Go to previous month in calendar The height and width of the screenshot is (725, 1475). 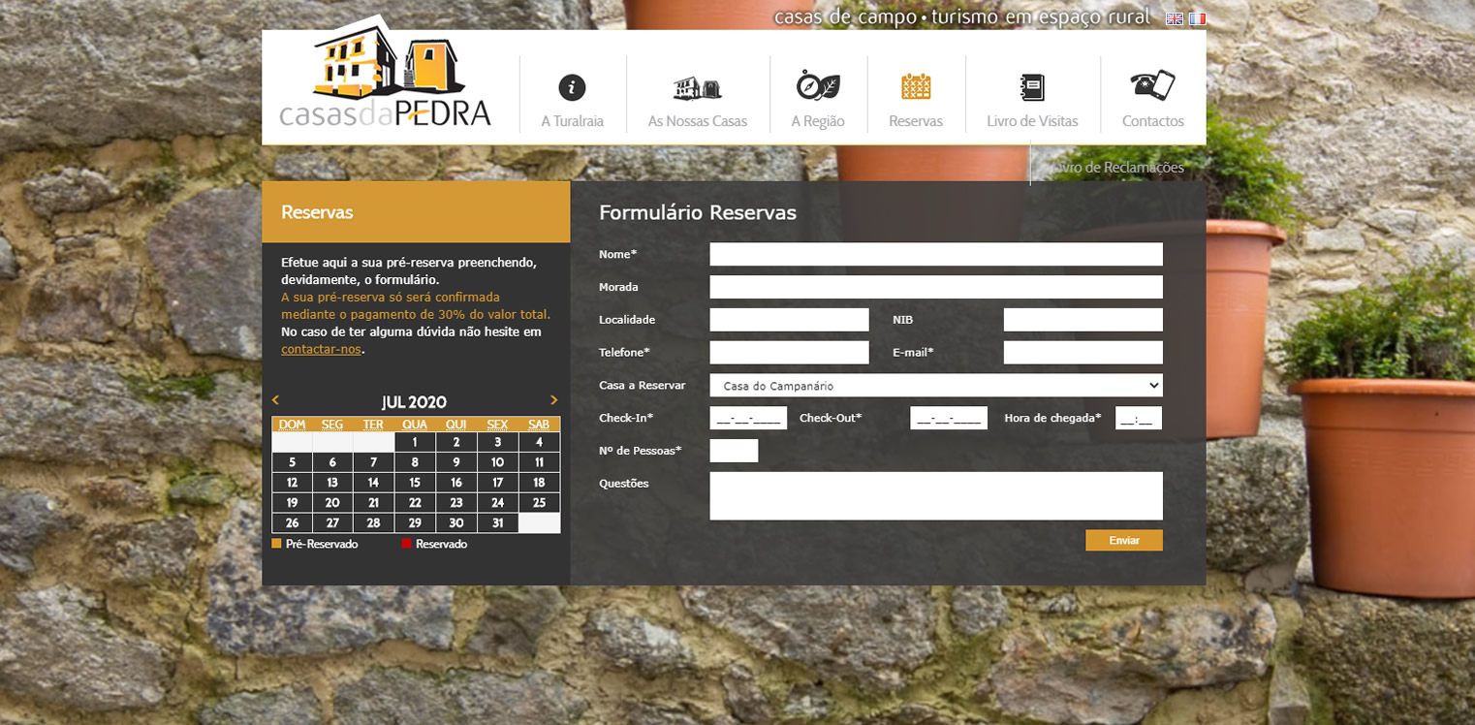click(x=276, y=399)
